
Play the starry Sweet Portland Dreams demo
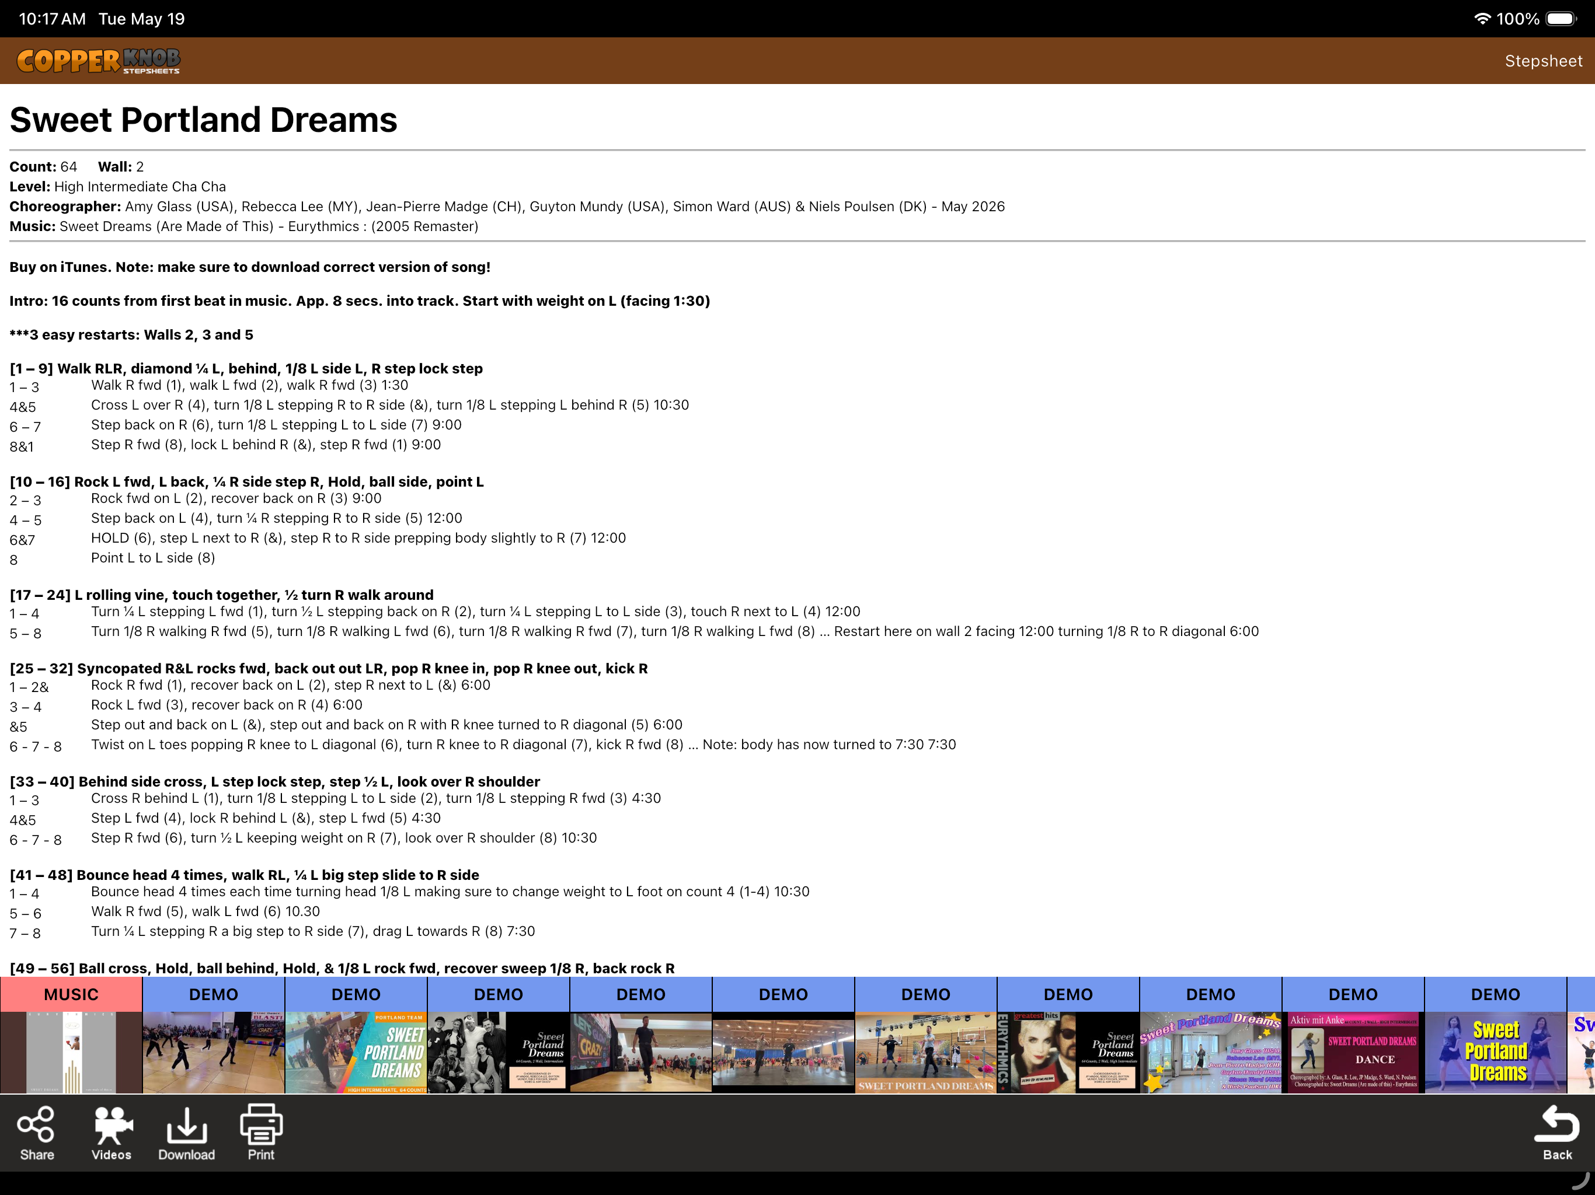pyautogui.click(x=1211, y=1053)
